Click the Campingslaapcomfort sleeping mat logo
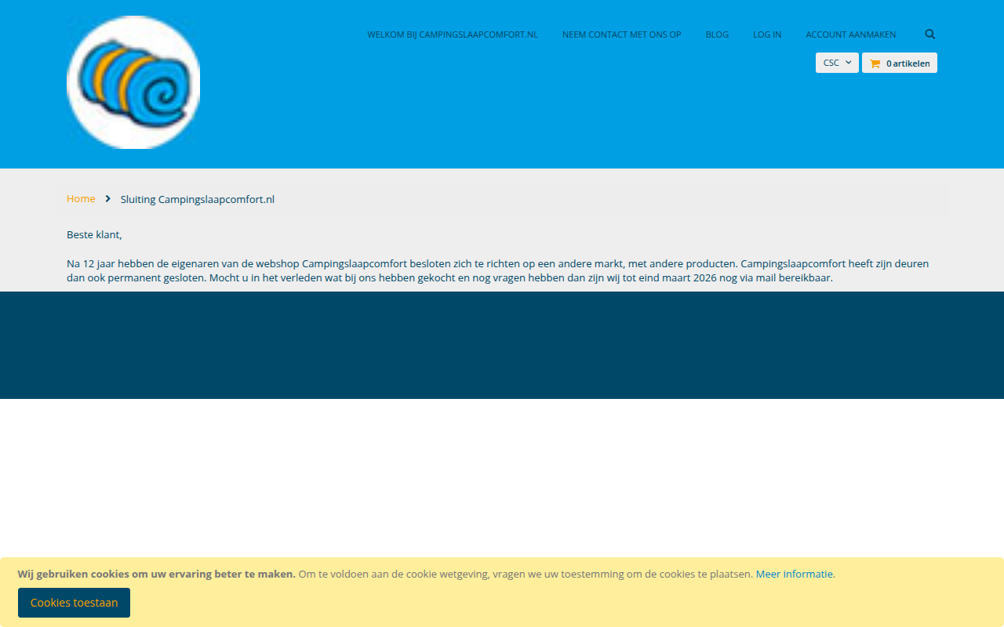This screenshot has width=1004, height=627. (x=133, y=82)
